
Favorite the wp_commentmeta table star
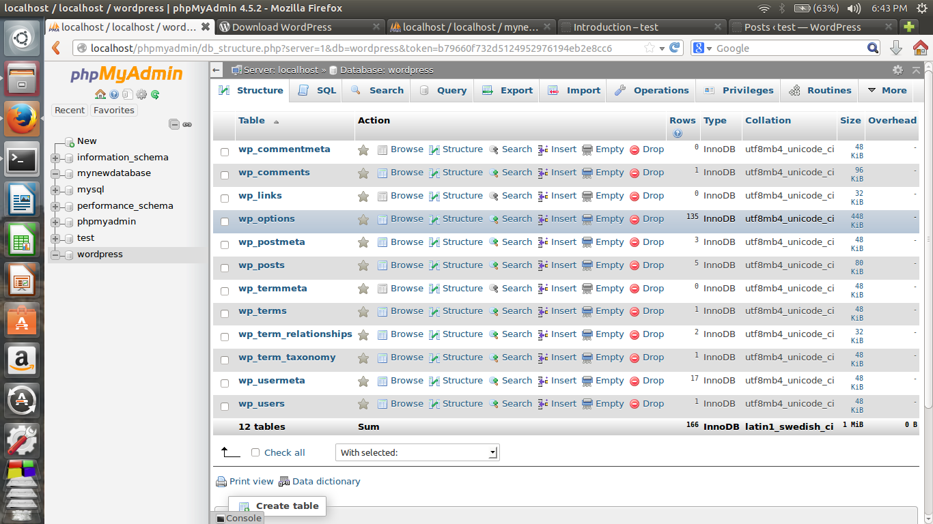[363, 150]
